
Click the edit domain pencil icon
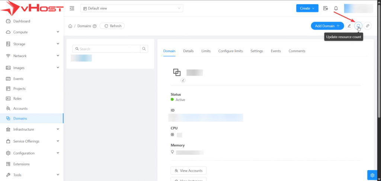click(x=349, y=26)
